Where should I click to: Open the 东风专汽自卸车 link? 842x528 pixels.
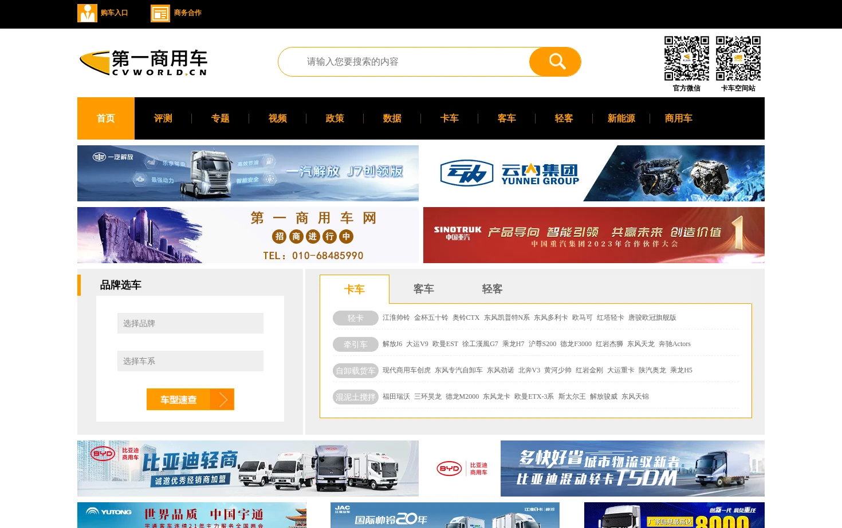click(459, 370)
